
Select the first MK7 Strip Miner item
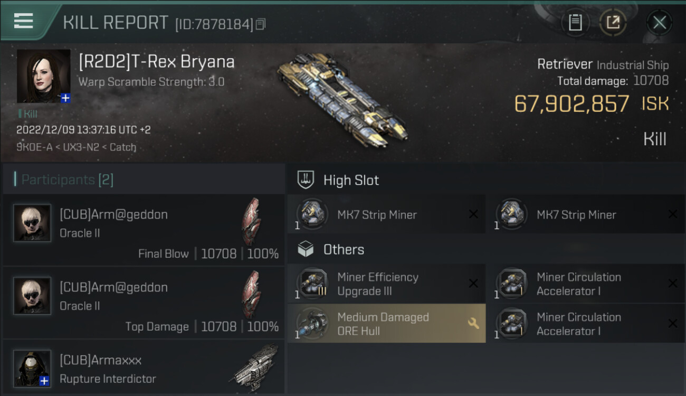coord(386,214)
